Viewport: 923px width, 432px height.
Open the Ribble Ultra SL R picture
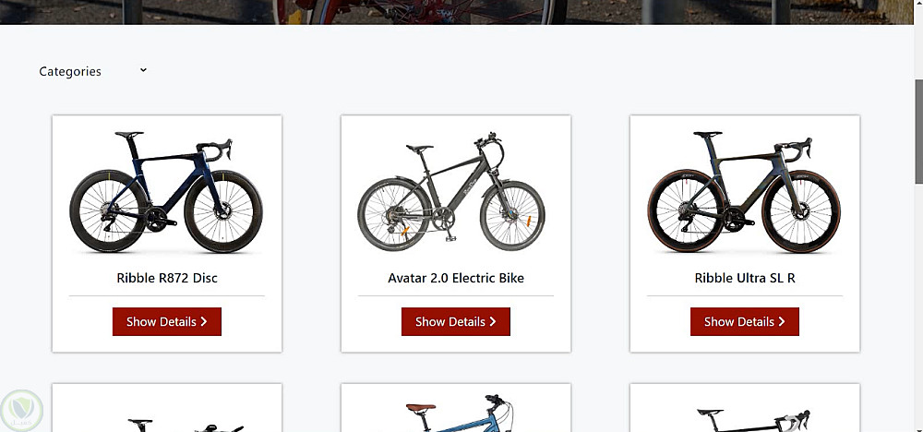pyautogui.click(x=744, y=193)
